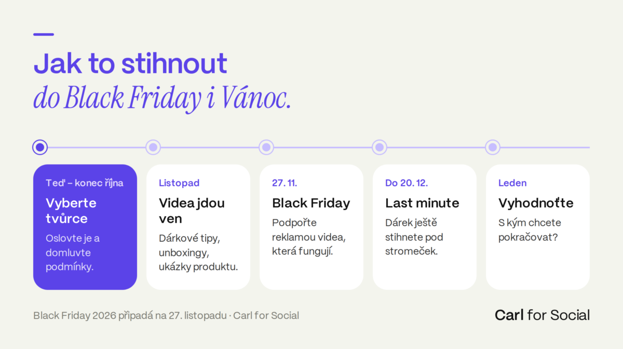Click the timeline dot above Do 20. 12. card

point(380,147)
